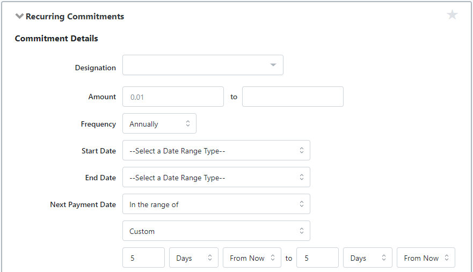Click the Designation dropdown arrow icon
This screenshot has height=272, width=473.
tap(273, 65)
